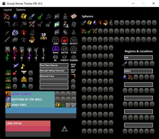Close the Gossip Stones Tracker window
Screen dimensions: 159x139
(x=154, y=3)
